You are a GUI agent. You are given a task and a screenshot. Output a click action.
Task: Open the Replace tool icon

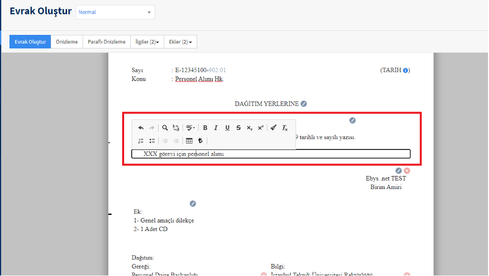tap(176, 127)
